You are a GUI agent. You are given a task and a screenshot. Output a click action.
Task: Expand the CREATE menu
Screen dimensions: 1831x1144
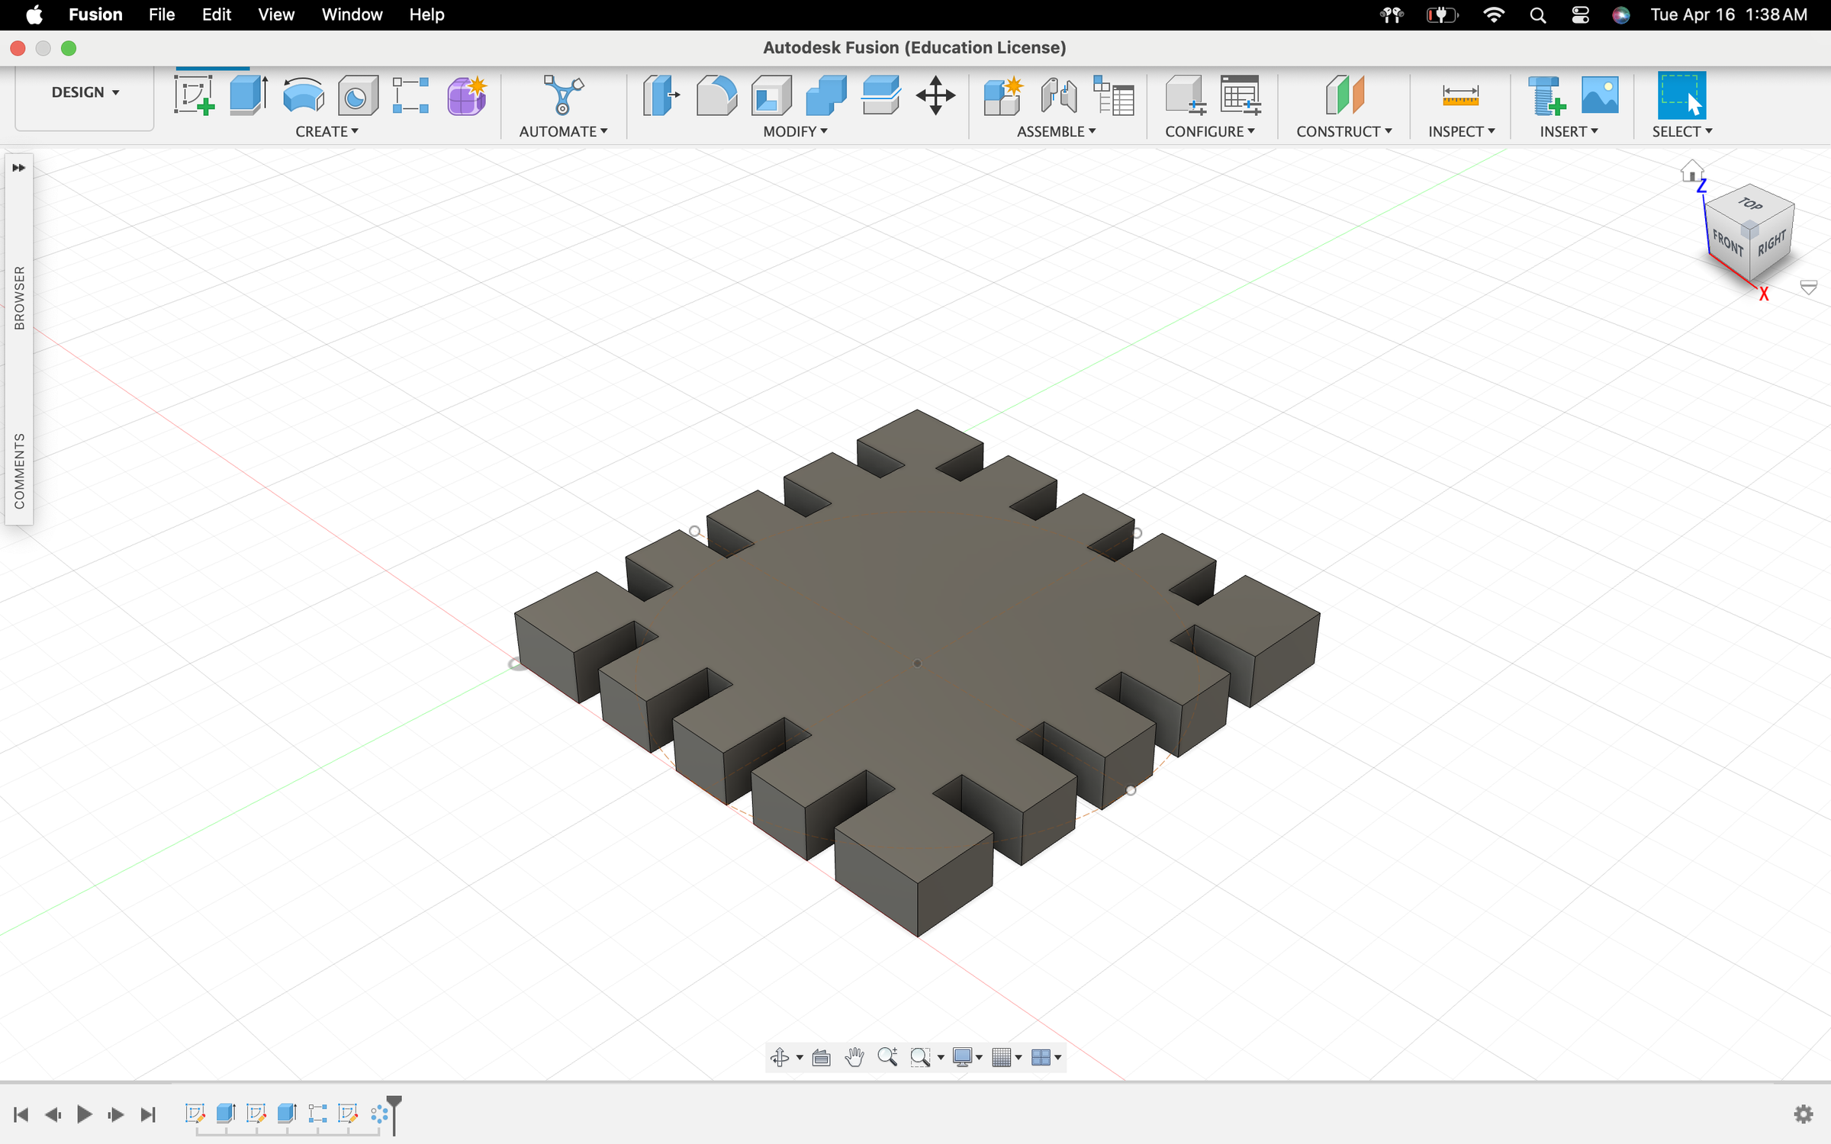click(x=327, y=131)
